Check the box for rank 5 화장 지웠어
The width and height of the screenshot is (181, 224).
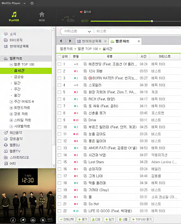click(59, 92)
